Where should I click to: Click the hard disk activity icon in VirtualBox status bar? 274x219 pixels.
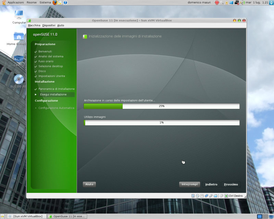tap(193, 196)
